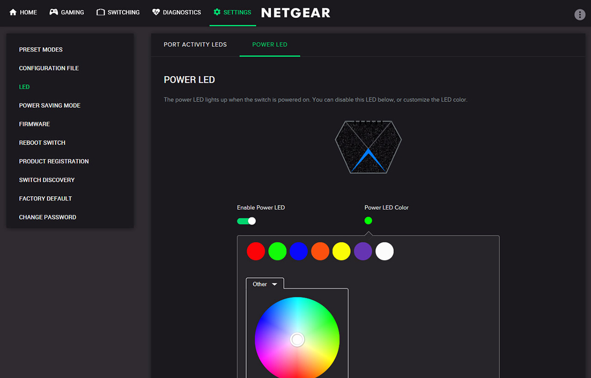The width and height of the screenshot is (591, 378).
Task: Switch to Port Activity LEDs tab
Action: tap(195, 44)
